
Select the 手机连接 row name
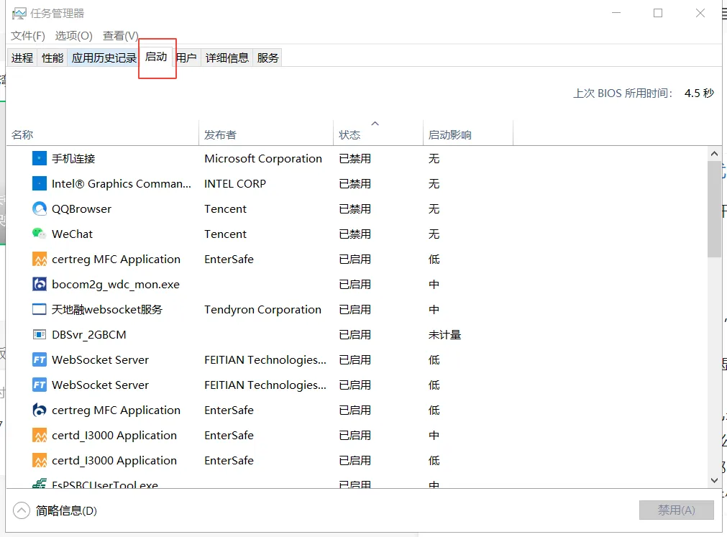73,158
